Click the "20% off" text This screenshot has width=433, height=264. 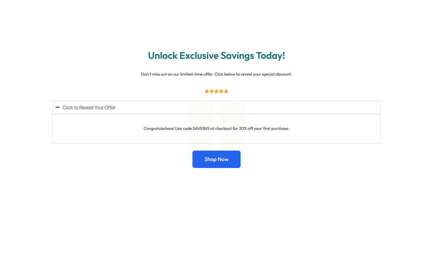[x=246, y=128]
